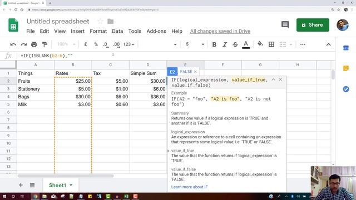Print the spreadsheet with printer icon
The image size is (356, 200).
pyautogui.click(x=34, y=44)
